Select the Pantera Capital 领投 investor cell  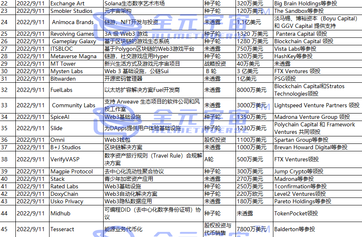coord(317,34)
